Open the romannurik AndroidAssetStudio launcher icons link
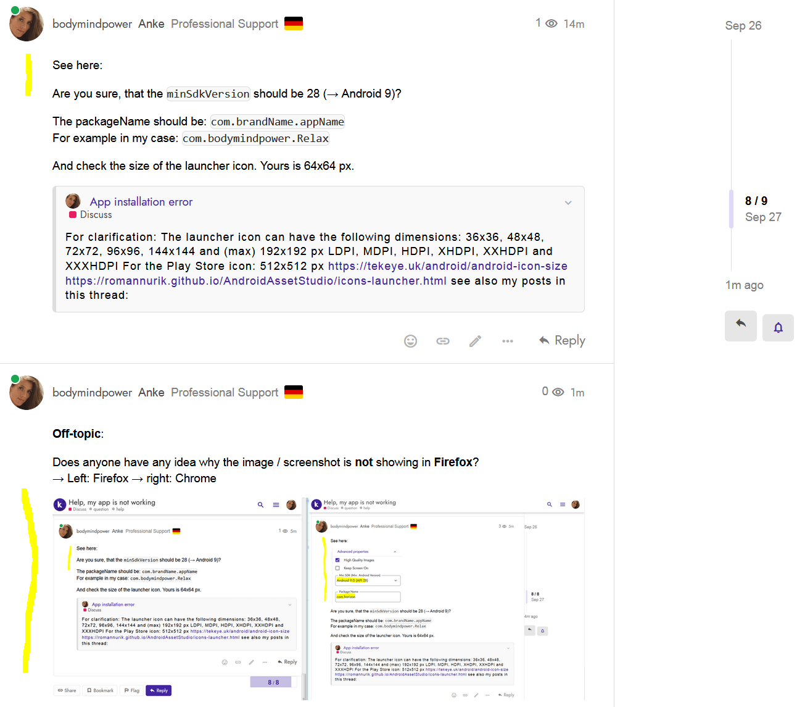The image size is (797, 707). 256,281
